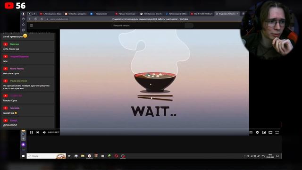Toggle theater mode in the player
Screen dimensions: 302x170
pyautogui.click(x=270, y=132)
